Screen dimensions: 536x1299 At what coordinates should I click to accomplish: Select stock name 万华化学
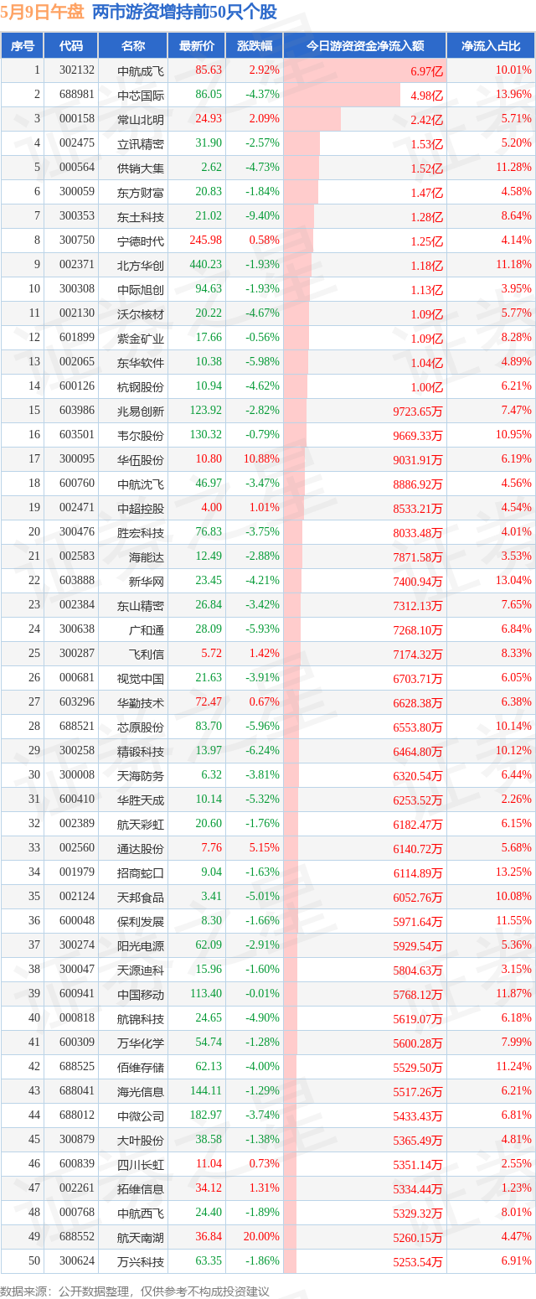[141, 1043]
